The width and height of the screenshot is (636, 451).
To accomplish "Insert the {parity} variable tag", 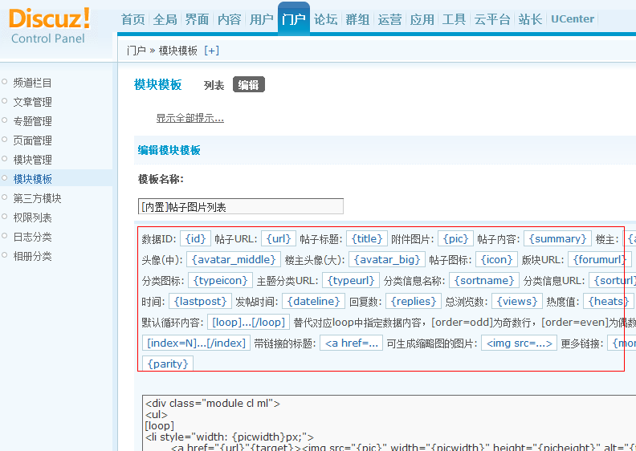I will [168, 364].
